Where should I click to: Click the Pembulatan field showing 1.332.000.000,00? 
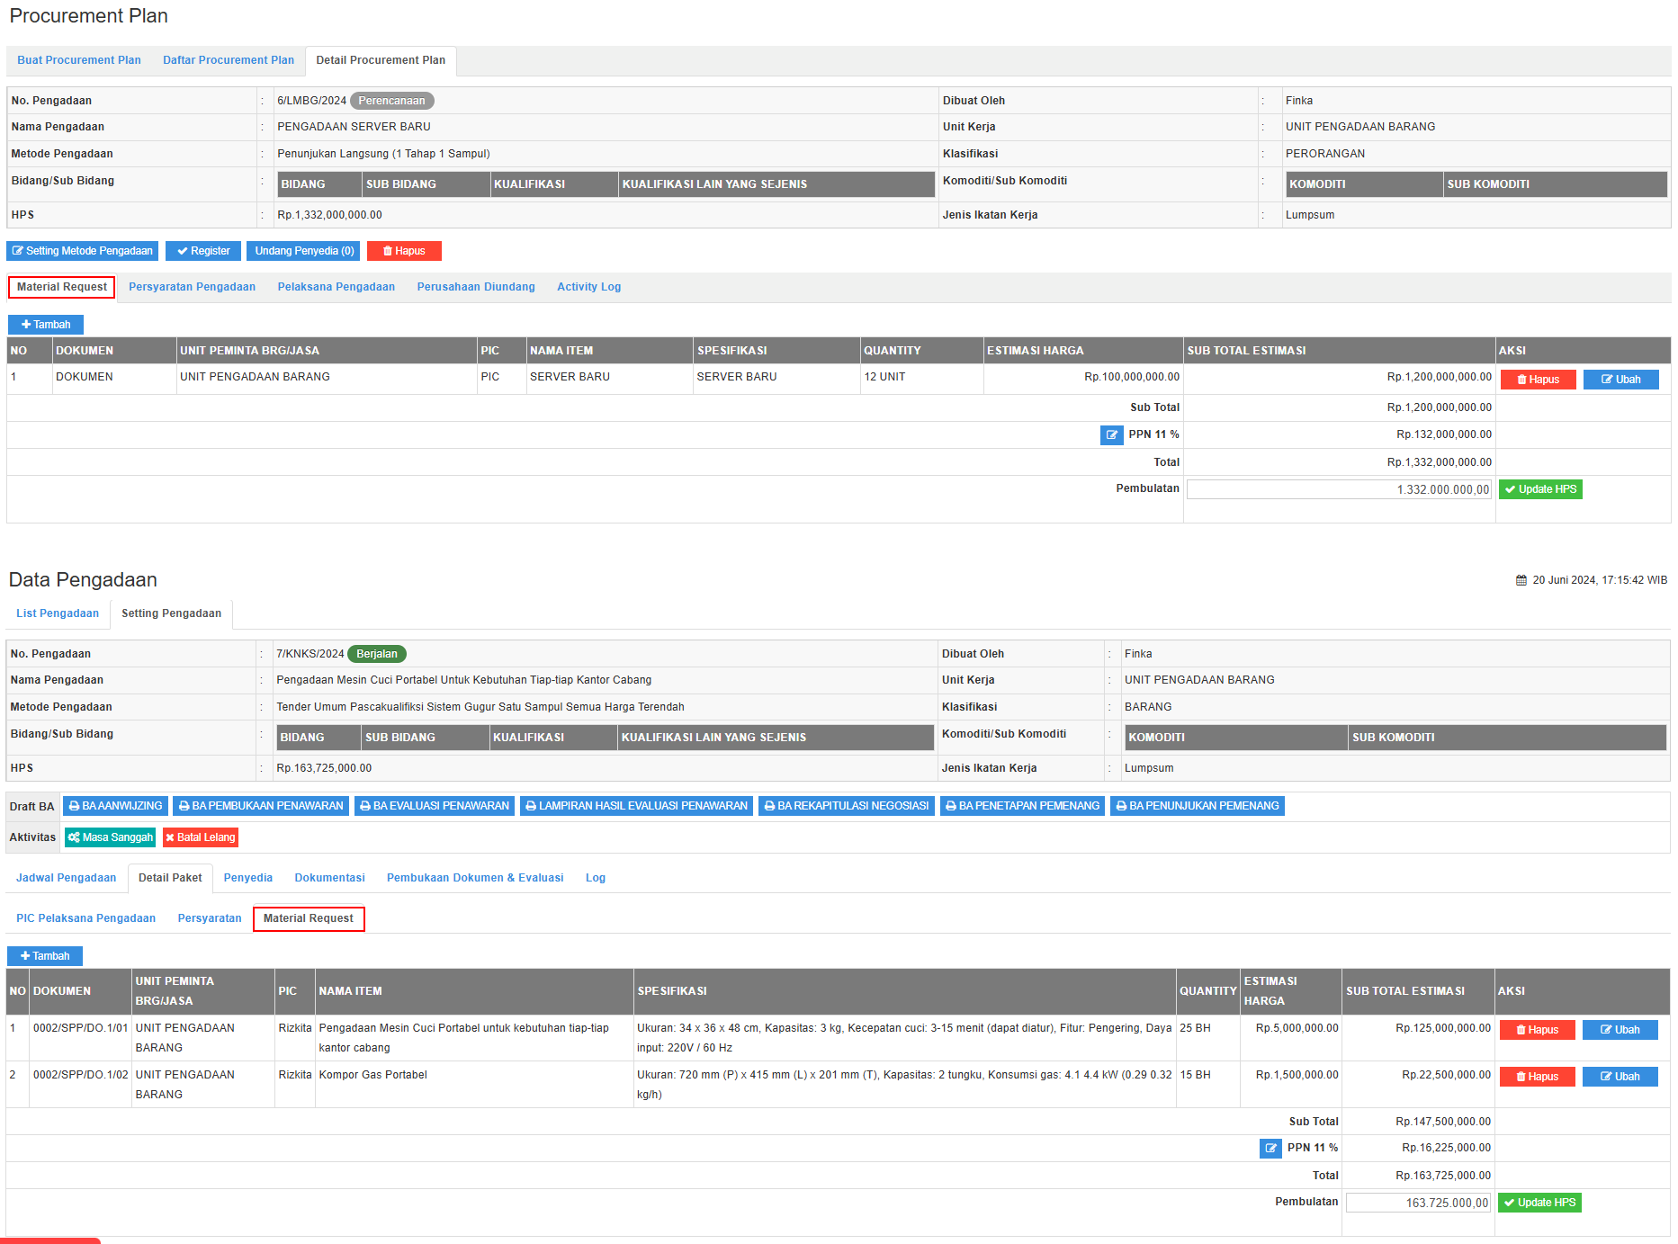[x=1338, y=489]
